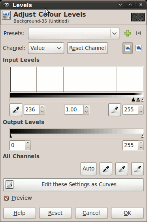Add current settings to presets with plus icon
The height and width of the screenshot is (222, 147).
point(128,33)
